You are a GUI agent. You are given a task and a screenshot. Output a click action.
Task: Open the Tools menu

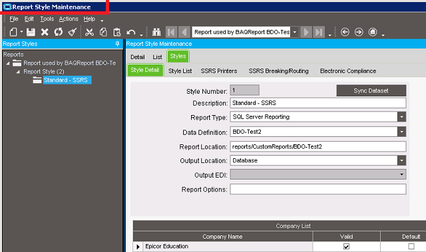(x=47, y=19)
